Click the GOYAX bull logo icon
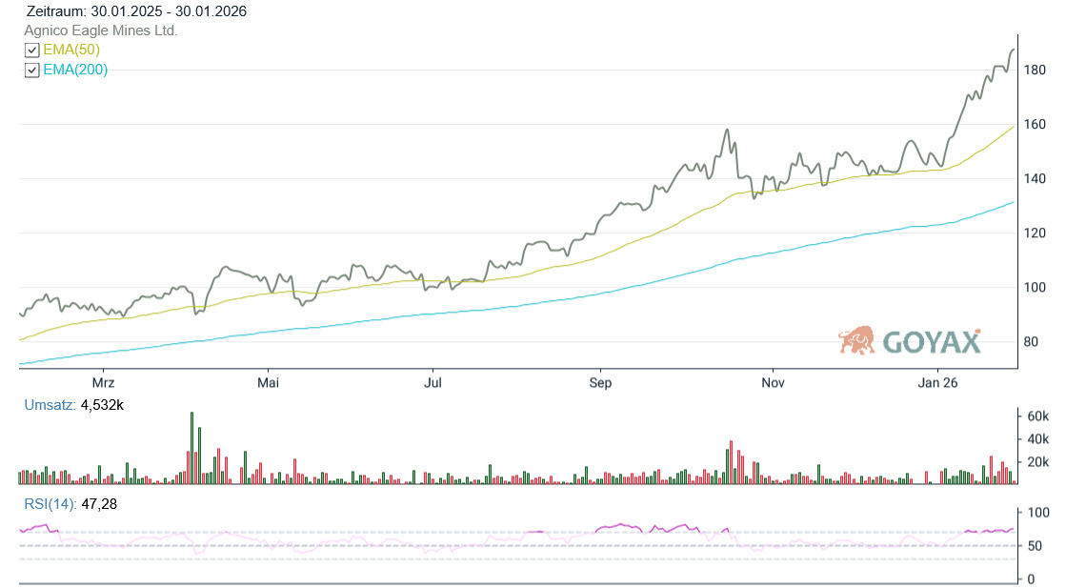 tap(856, 340)
